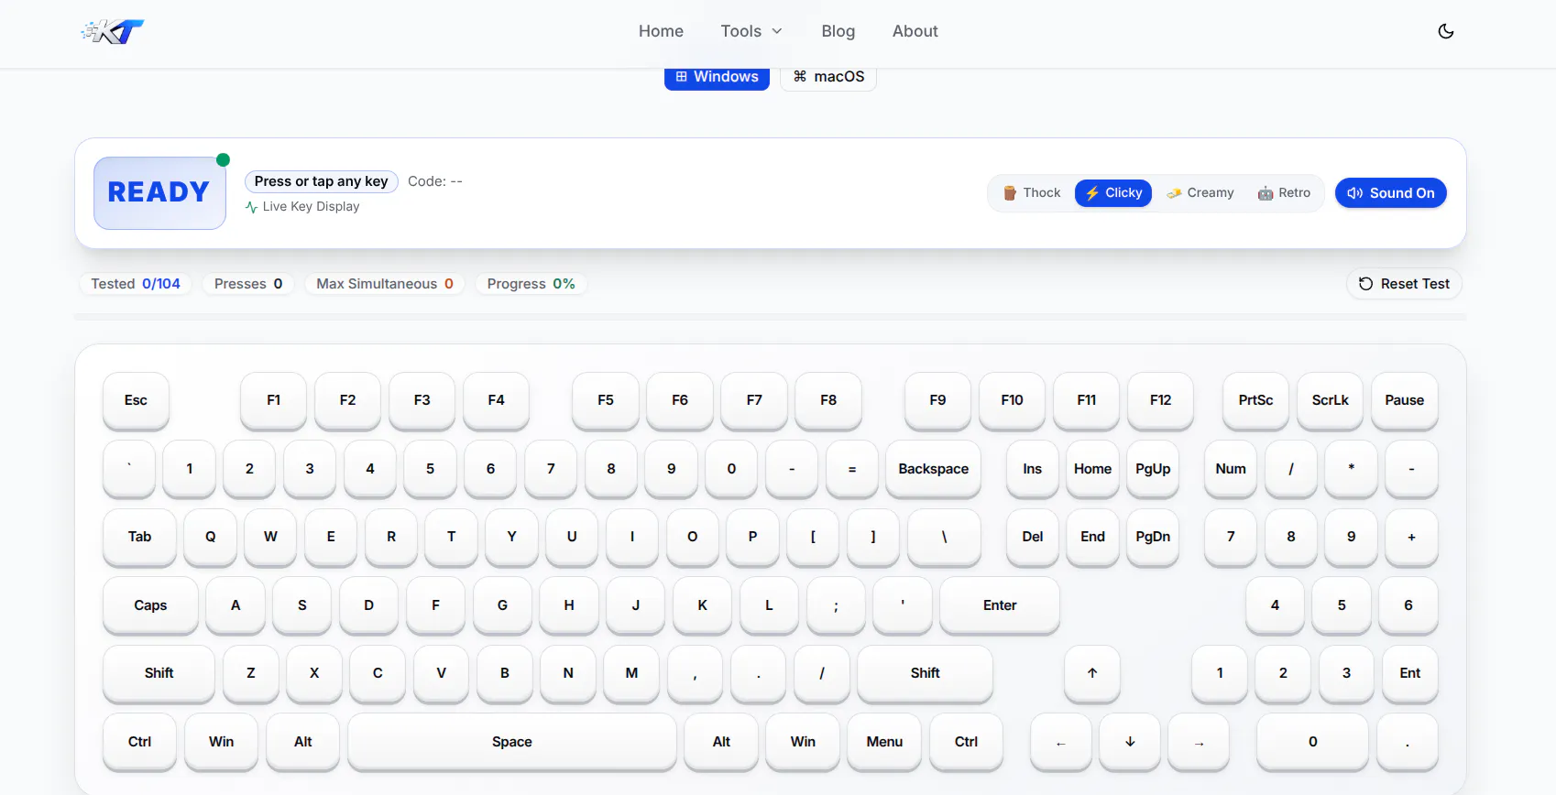
Task: Click the G key
Action: pyautogui.click(x=502, y=605)
